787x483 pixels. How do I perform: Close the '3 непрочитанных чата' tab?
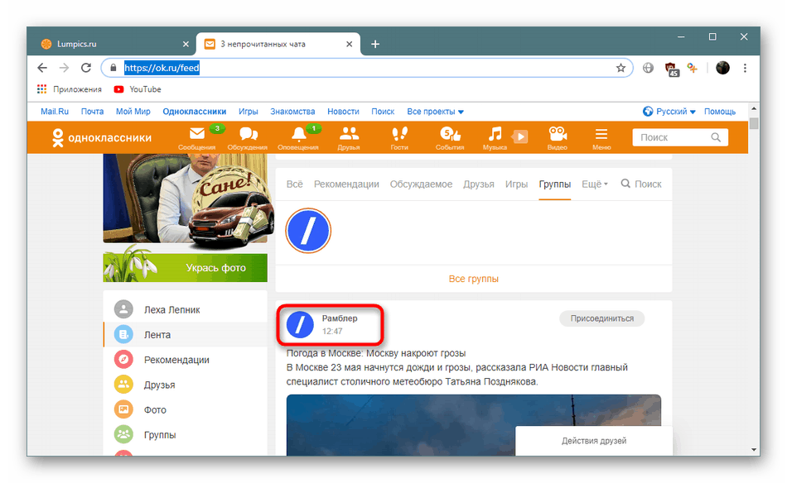pos(350,44)
